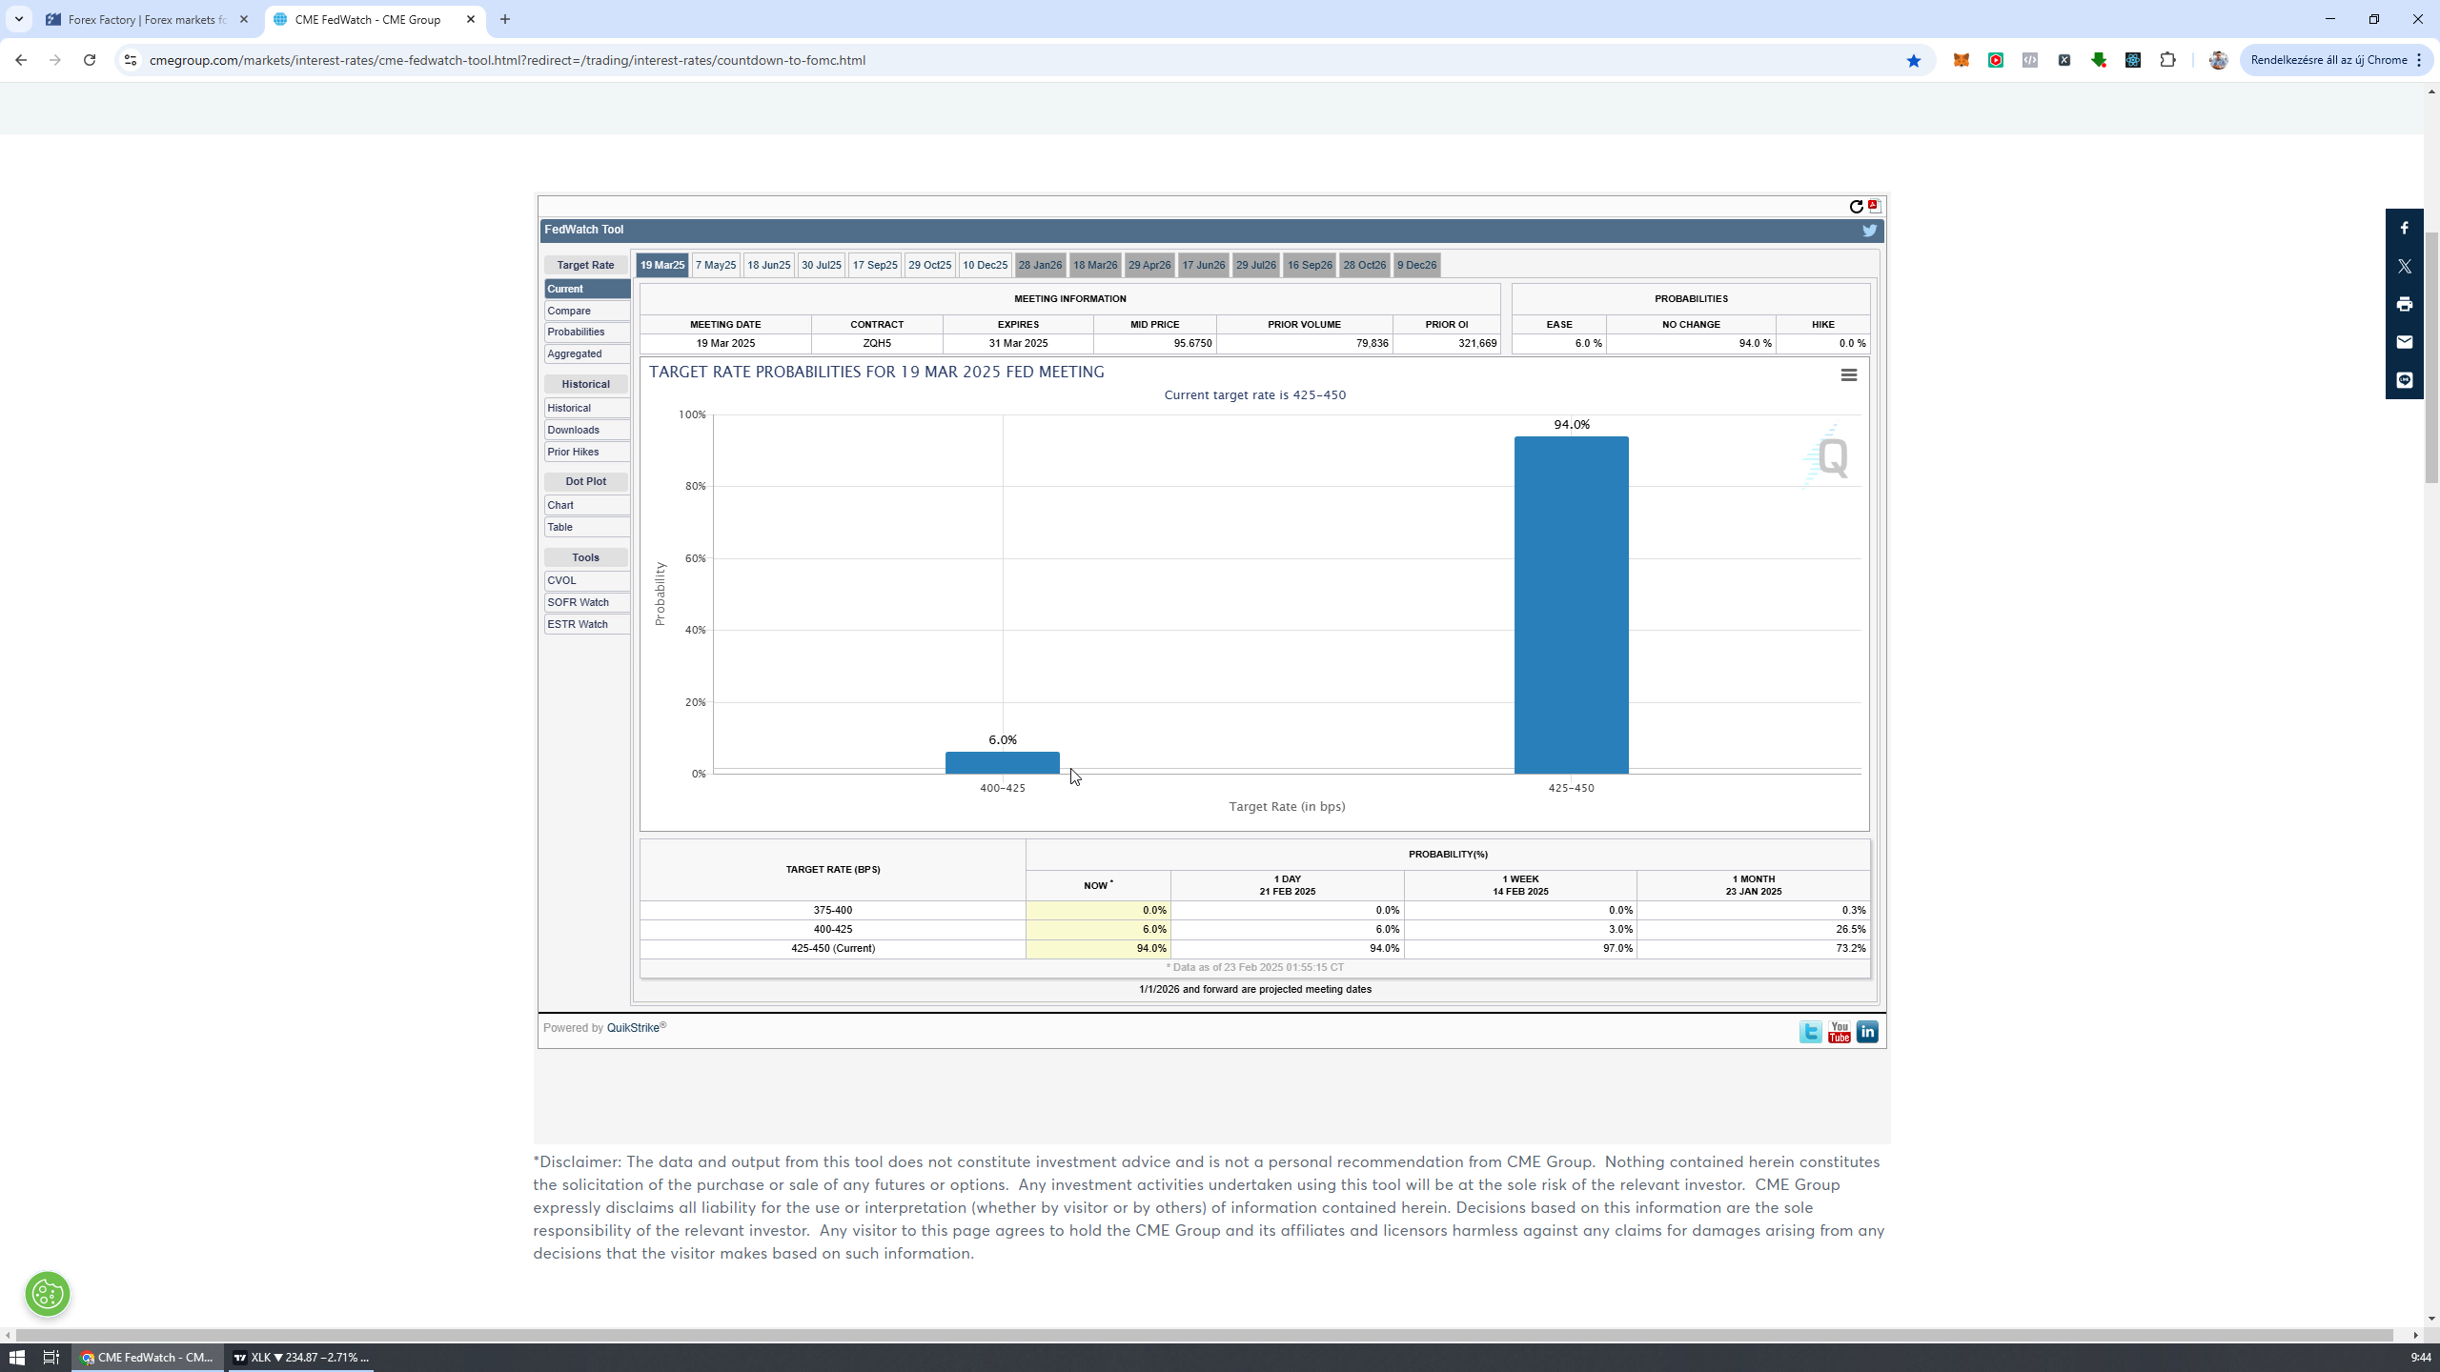Bookmark the page with the star icon
The height and width of the screenshot is (1372, 2440).
(1913, 60)
